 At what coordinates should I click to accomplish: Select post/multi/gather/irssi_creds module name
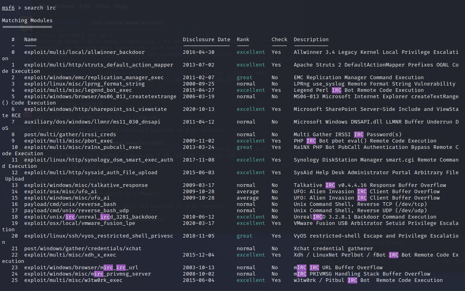[70, 134]
